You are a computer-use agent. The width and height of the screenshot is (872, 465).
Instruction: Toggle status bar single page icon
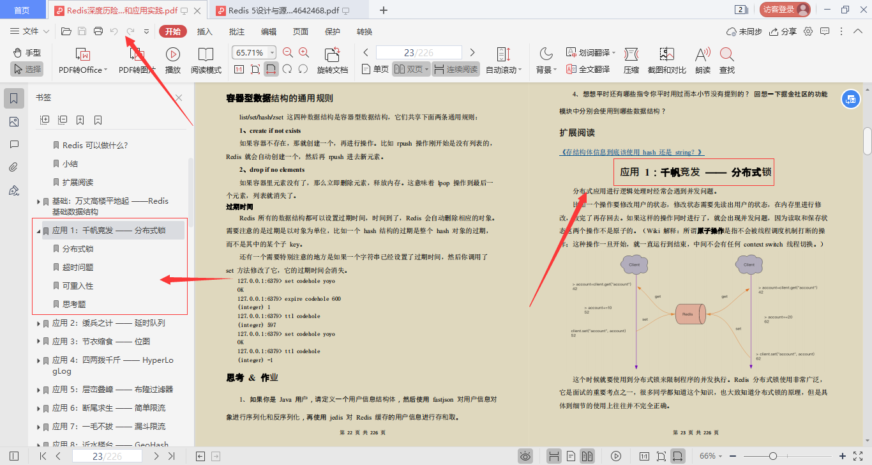(x=571, y=456)
